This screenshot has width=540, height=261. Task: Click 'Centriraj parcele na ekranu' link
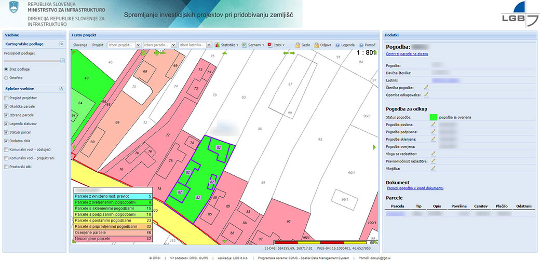pyautogui.click(x=407, y=54)
